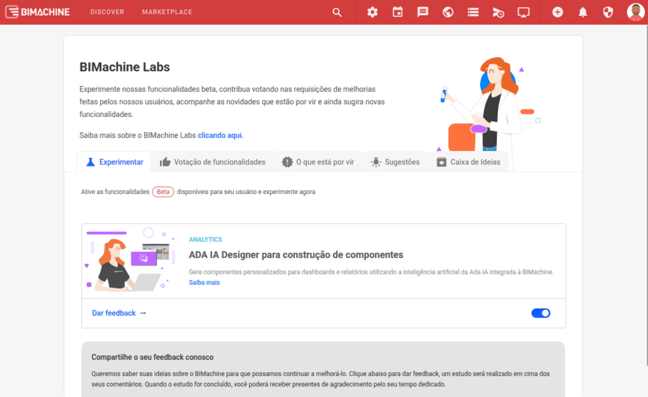The height and width of the screenshot is (397, 648).
Task: Click the add plus circle icon
Action: (558, 12)
